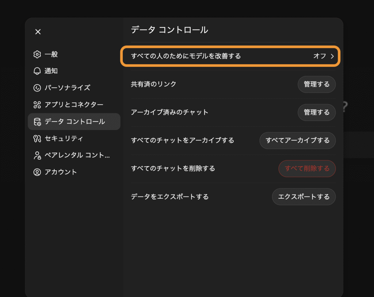Click the セキュリティ key icon

37,138
